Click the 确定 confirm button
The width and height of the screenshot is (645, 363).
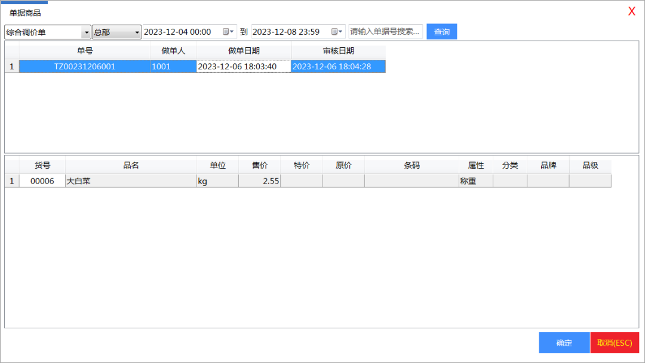pyautogui.click(x=564, y=343)
